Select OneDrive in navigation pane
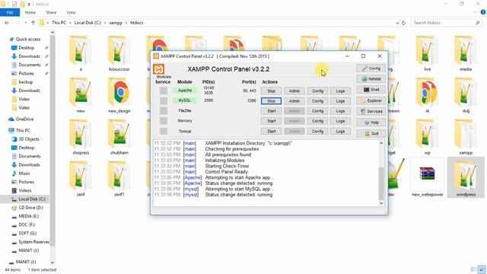The image size is (487, 274). 24,119
